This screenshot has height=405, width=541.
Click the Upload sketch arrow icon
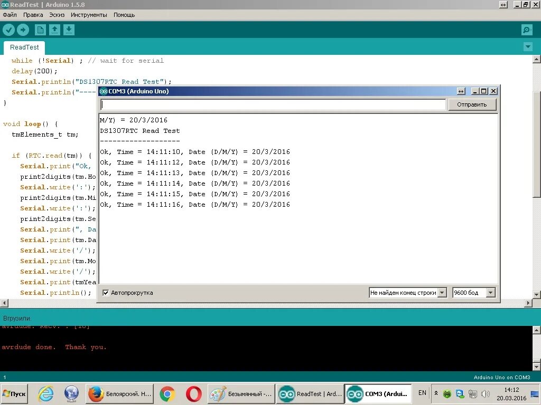tap(23, 30)
